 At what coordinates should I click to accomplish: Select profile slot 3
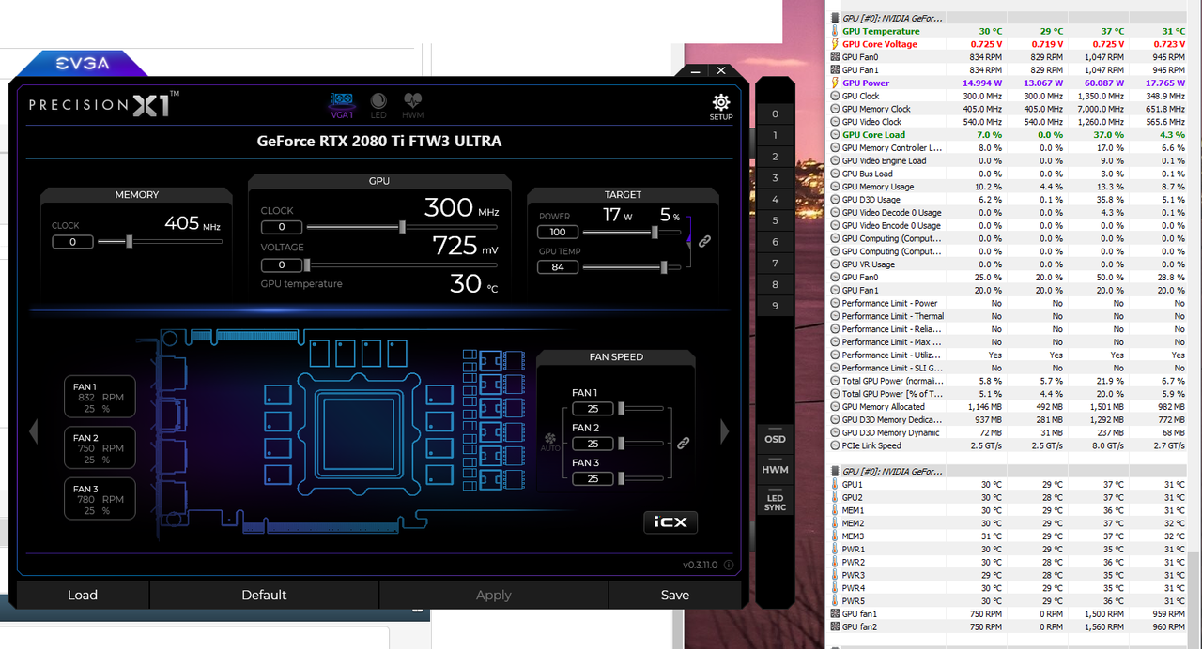pos(775,178)
